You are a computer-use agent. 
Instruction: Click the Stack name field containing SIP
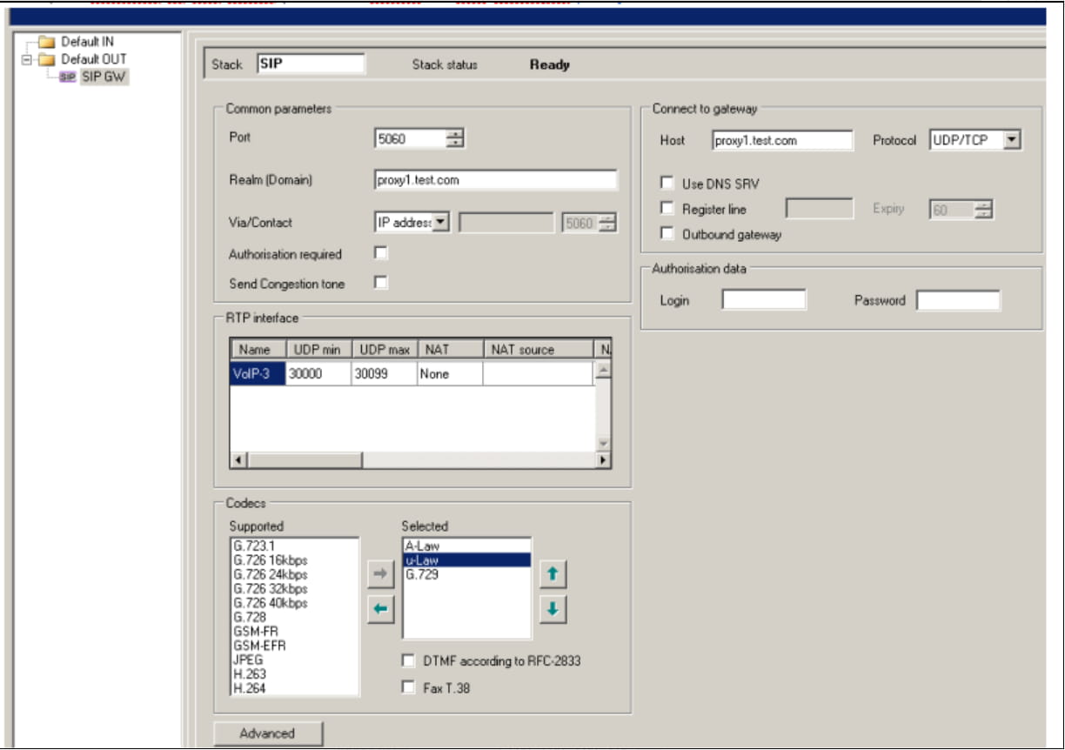(311, 64)
